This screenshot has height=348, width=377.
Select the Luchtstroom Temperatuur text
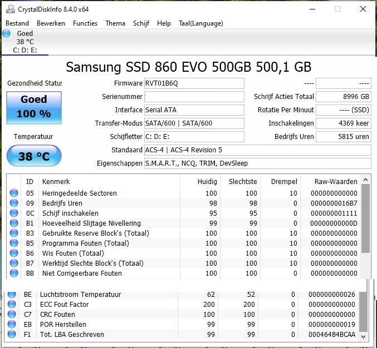[80, 295]
